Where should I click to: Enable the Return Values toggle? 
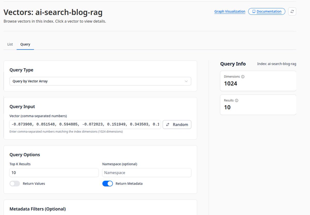tap(15, 183)
